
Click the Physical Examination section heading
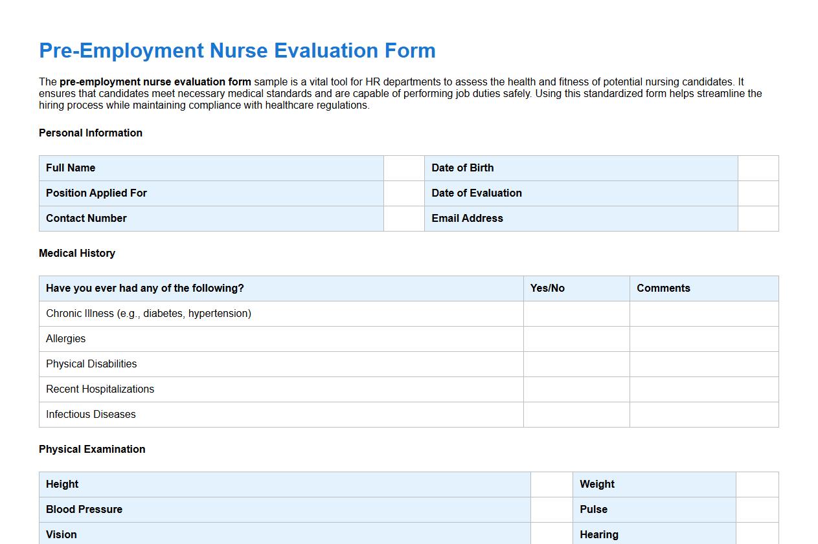[92, 449]
